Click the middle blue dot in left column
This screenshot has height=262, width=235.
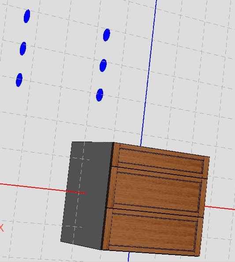click(23, 49)
